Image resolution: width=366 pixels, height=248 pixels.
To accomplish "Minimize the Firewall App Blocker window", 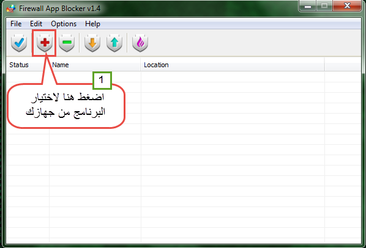I will point(308,6).
